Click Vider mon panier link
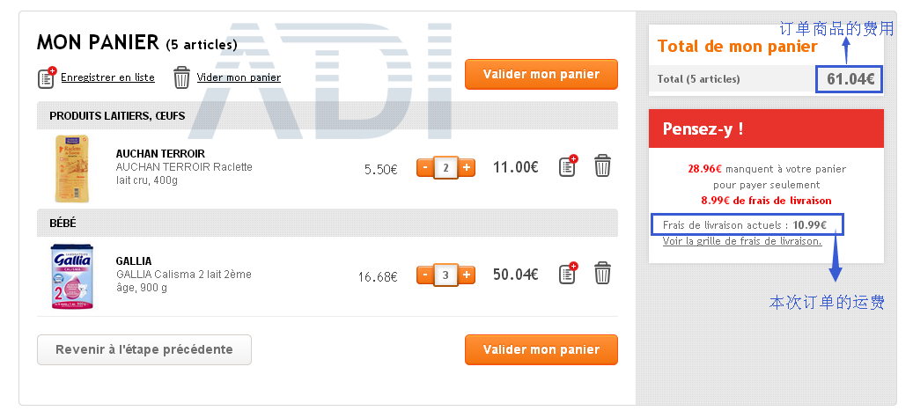The width and height of the screenshot is (913, 418). click(x=239, y=77)
